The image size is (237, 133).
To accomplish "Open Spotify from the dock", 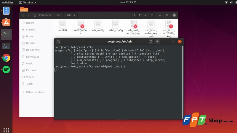I will click(x=6, y=69).
